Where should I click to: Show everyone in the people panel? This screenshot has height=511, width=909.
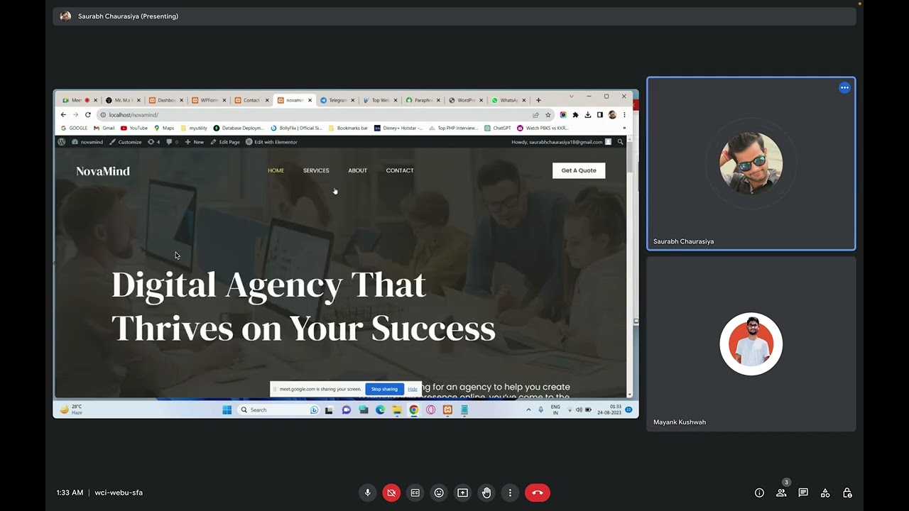click(781, 493)
